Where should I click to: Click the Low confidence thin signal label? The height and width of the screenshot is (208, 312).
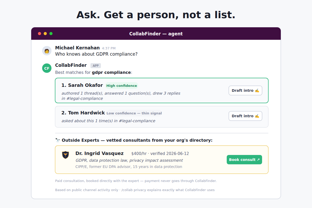tap(134, 113)
